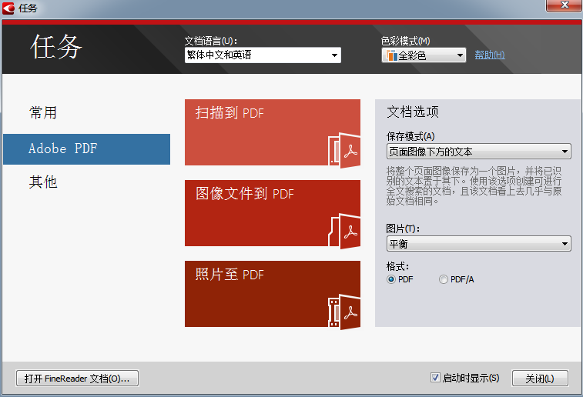Toggle the 启动时显示 checkbox
583x397 pixels.
click(x=435, y=378)
